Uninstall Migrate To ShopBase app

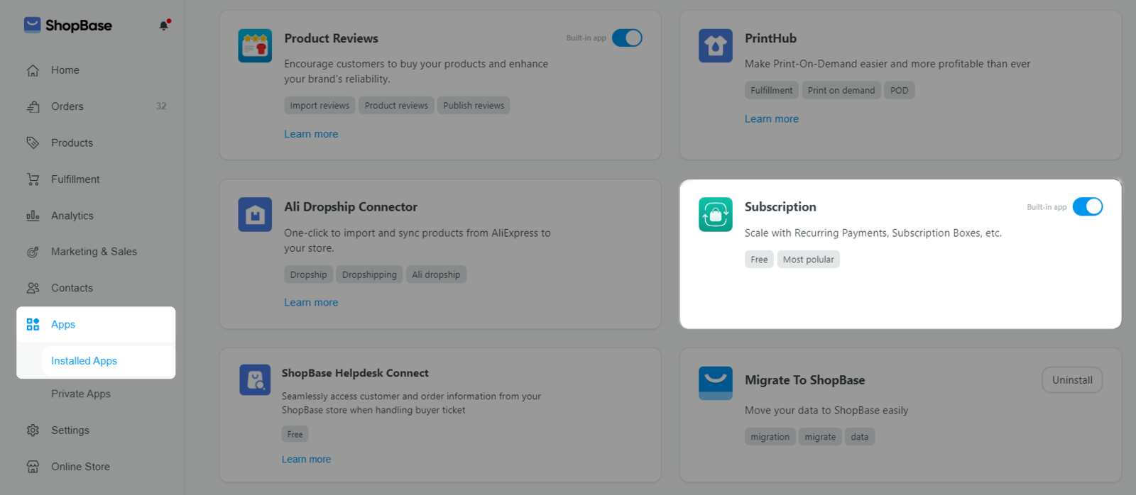pyautogui.click(x=1071, y=380)
